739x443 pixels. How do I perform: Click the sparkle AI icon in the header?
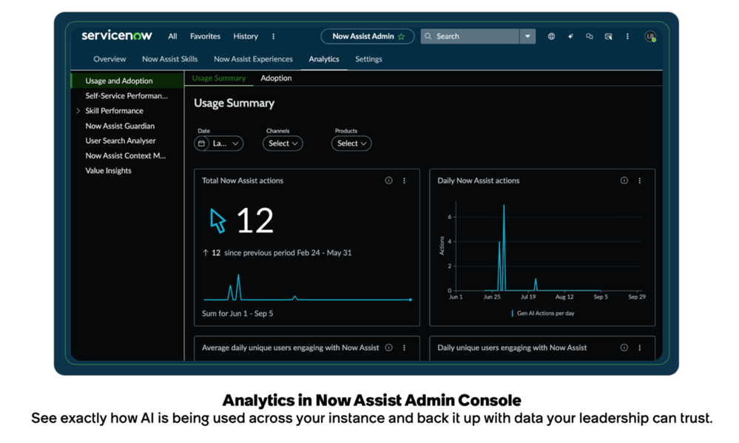570,36
